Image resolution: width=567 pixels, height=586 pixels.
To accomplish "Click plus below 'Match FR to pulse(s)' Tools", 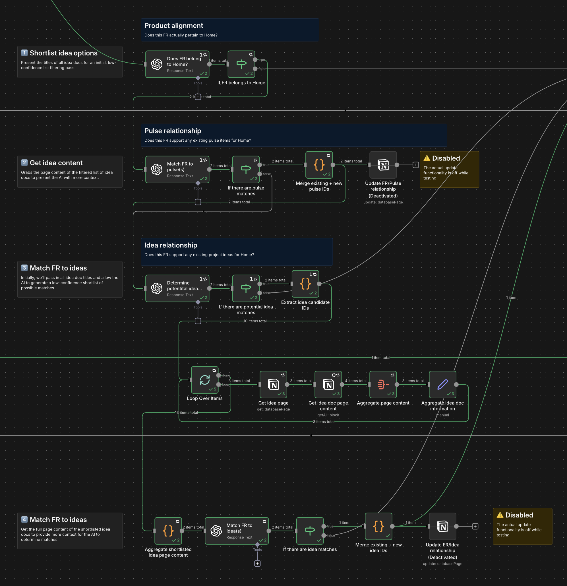I will 198,202.
